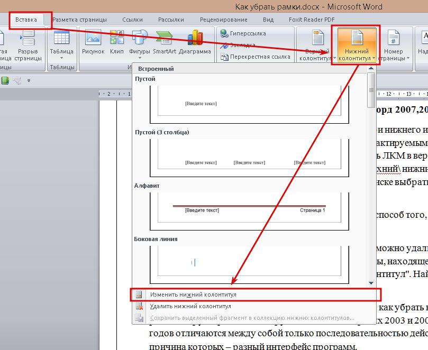Click the gallery scrollbar thumb
The image size is (428, 350).
(x=371, y=90)
